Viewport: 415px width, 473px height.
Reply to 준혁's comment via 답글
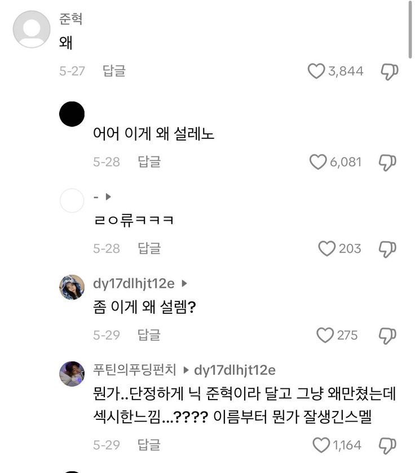tap(114, 71)
